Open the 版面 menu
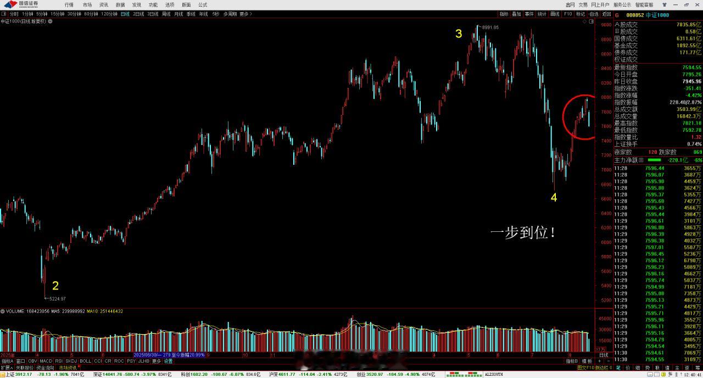 186,4
